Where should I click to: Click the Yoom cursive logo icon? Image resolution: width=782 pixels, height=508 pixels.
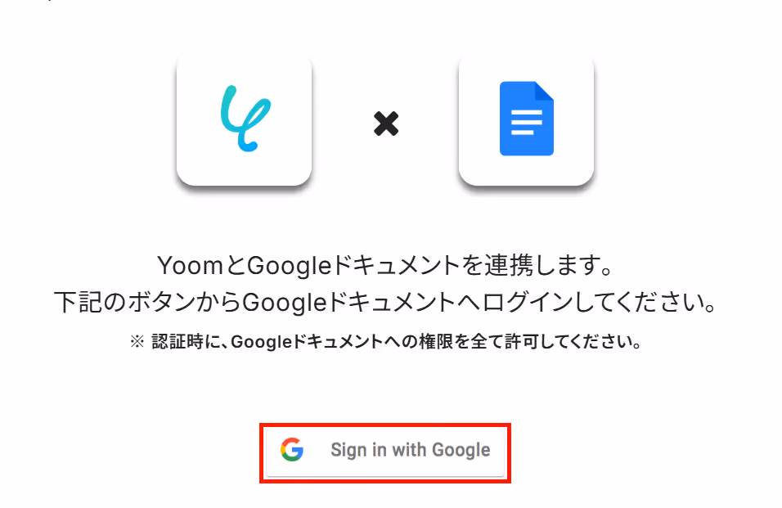[x=245, y=119]
